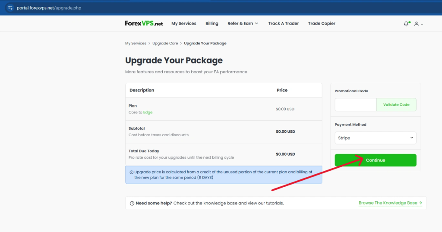This screenshot has height=232, width=442.
Task: Open the Billing menu item
Action: point(212,23)
